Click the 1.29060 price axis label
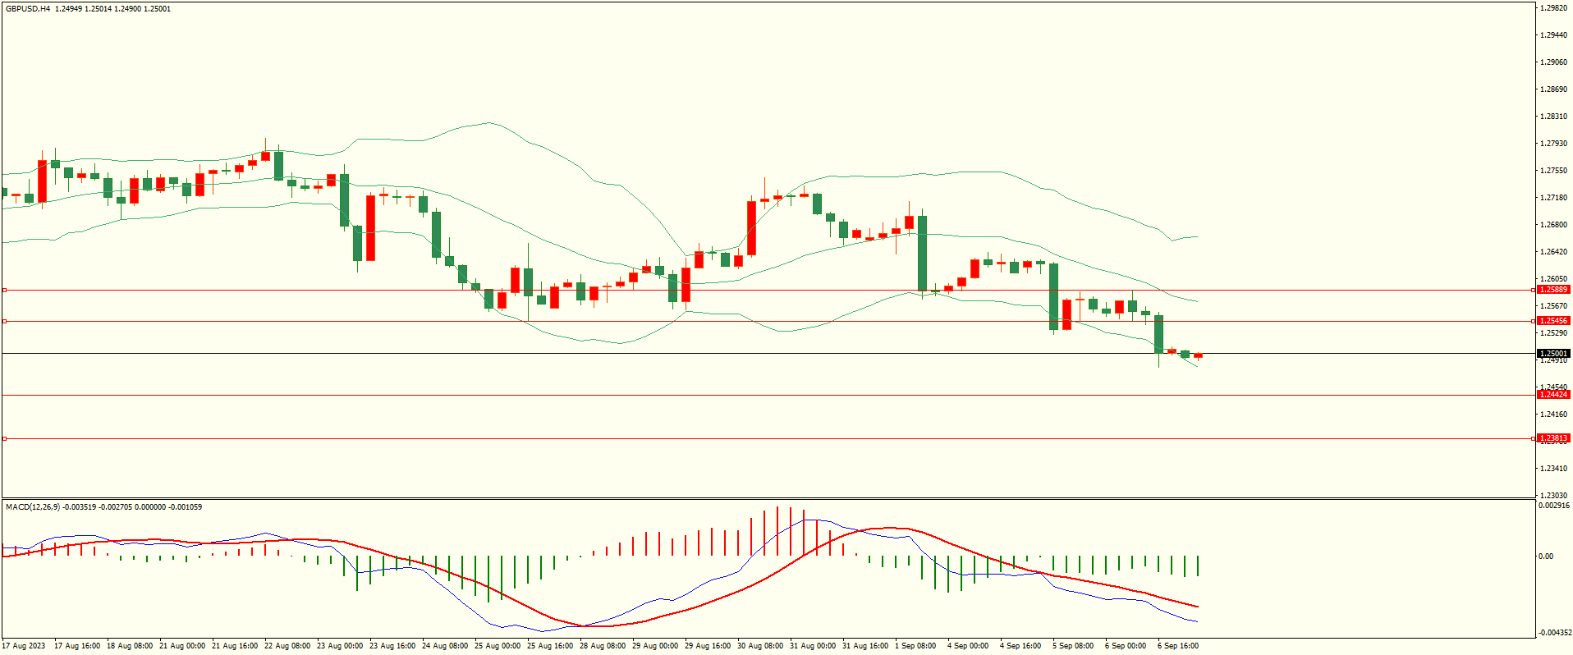This screenshot has height=655, width=1573. click(1554, 62)
